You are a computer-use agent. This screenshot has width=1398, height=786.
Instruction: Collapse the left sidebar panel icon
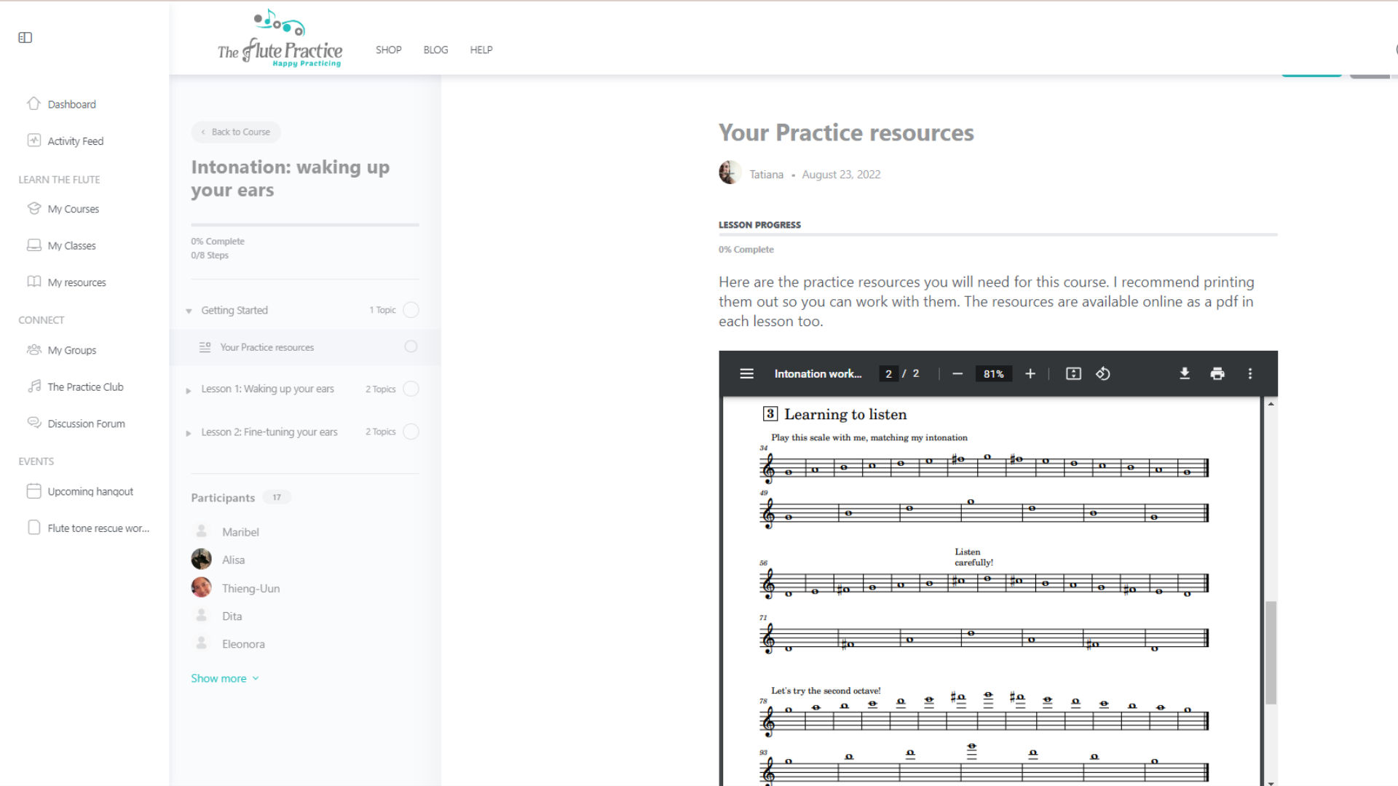[x=25, y=38]
